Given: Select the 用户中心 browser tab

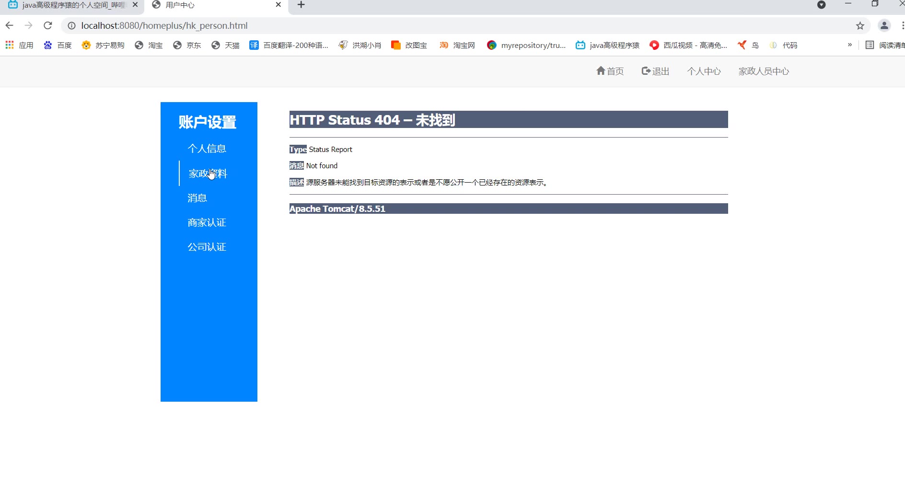Looking at the screenshot, I should (x=217, y=5).
